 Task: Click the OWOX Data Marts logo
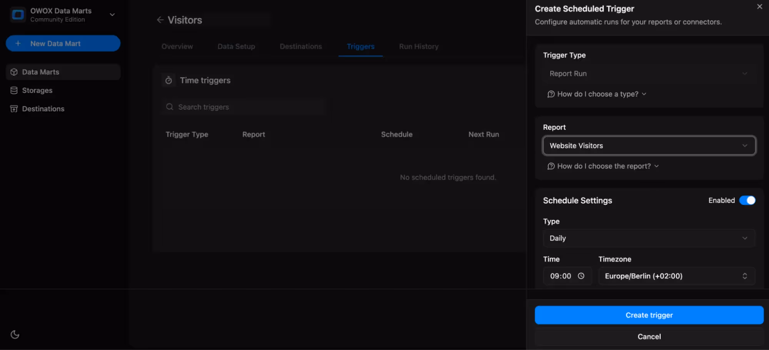(18, 14)
